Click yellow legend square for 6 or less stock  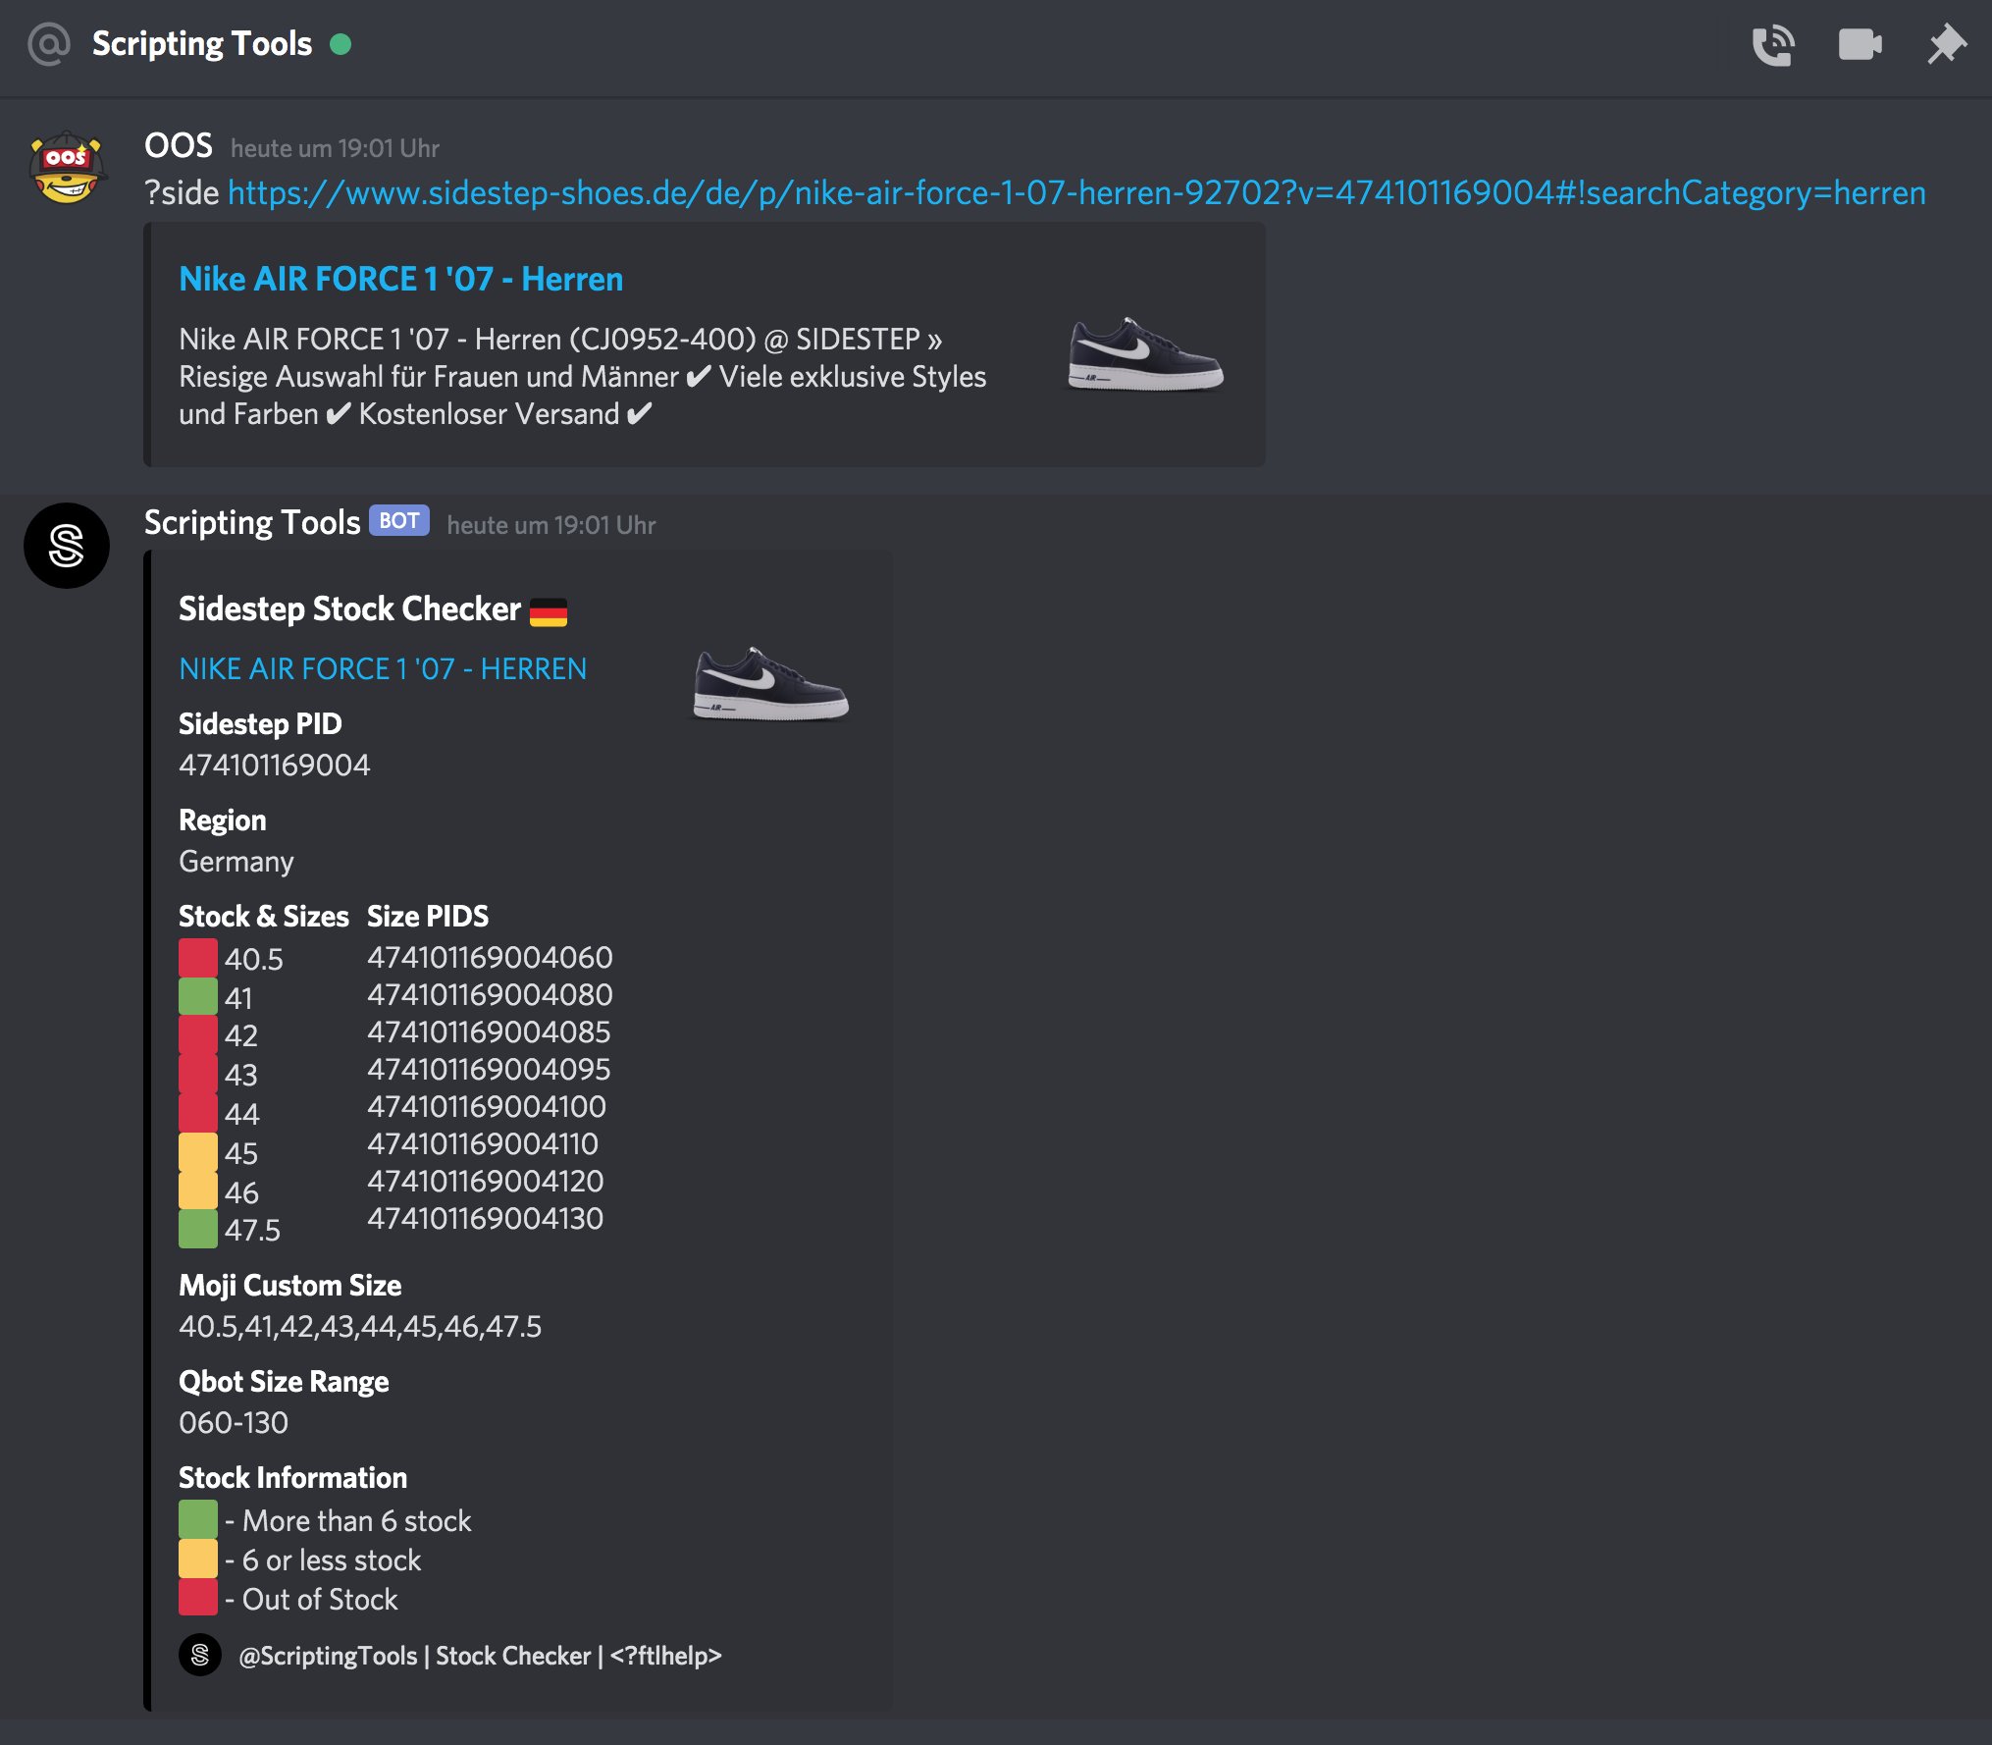pos(198,1560)
